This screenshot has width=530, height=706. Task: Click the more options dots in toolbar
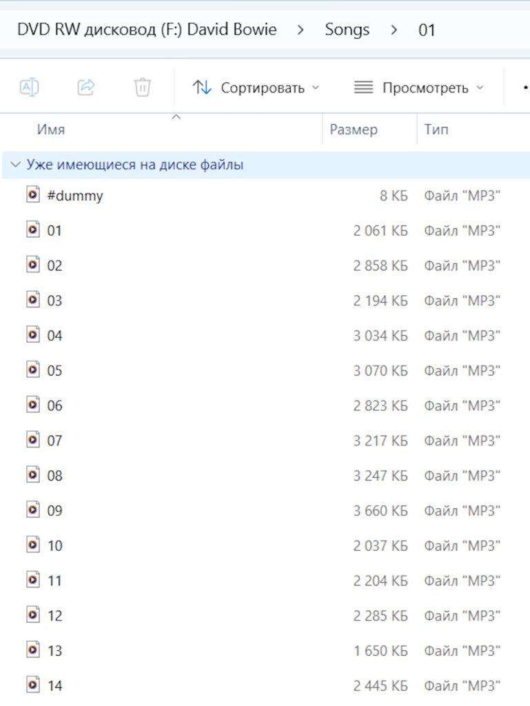point(525,88)
